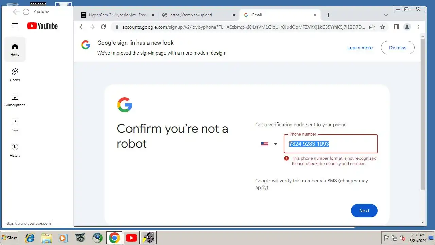
Task: Launch Internet Explorer from taskbar
Action: click(x=30, y=238)
